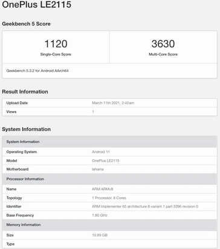Select the 1 Processor, 8 Cores value

tap(109, 198)
